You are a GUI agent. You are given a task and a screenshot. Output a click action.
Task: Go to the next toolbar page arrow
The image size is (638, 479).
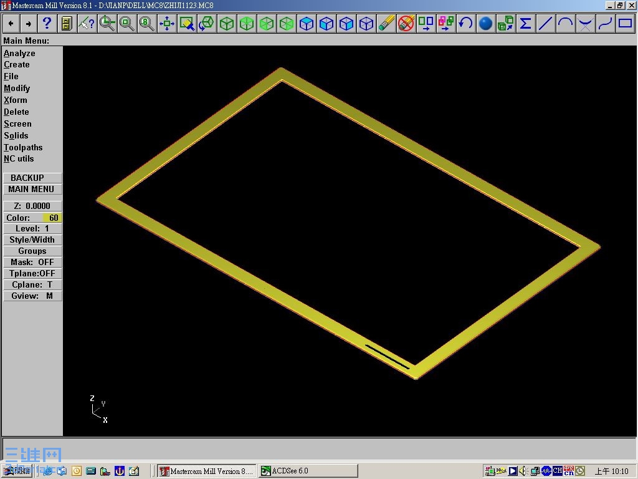(x=29, y=24)
